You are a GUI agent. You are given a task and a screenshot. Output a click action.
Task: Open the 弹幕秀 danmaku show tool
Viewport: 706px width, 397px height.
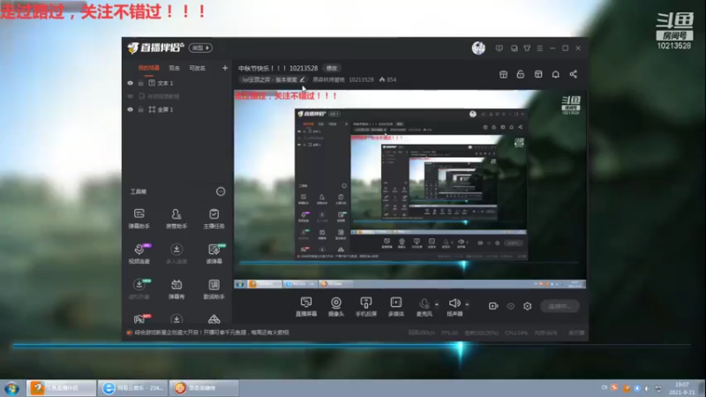click(x=176, y=288)
